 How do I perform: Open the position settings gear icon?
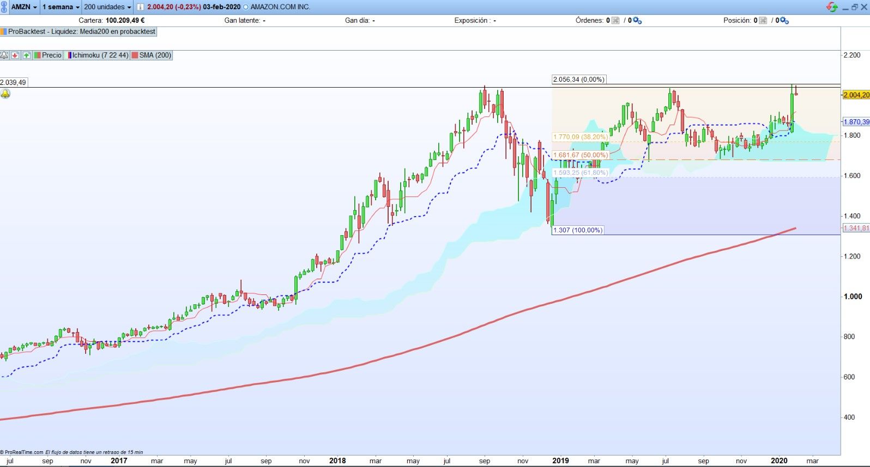pyautogui.click(x=784, y=21)
